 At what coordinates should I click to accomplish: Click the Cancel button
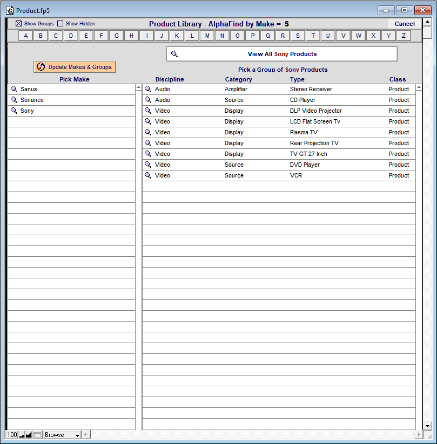click(405, 24)
